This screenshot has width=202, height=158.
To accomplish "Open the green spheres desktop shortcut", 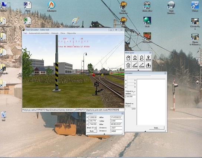I will pos(147,22).
